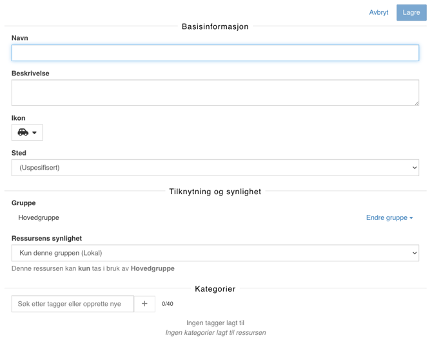Click the car icon in Ikon picker
This screenshot has height=349, width=432.
[x=23, y=132]
